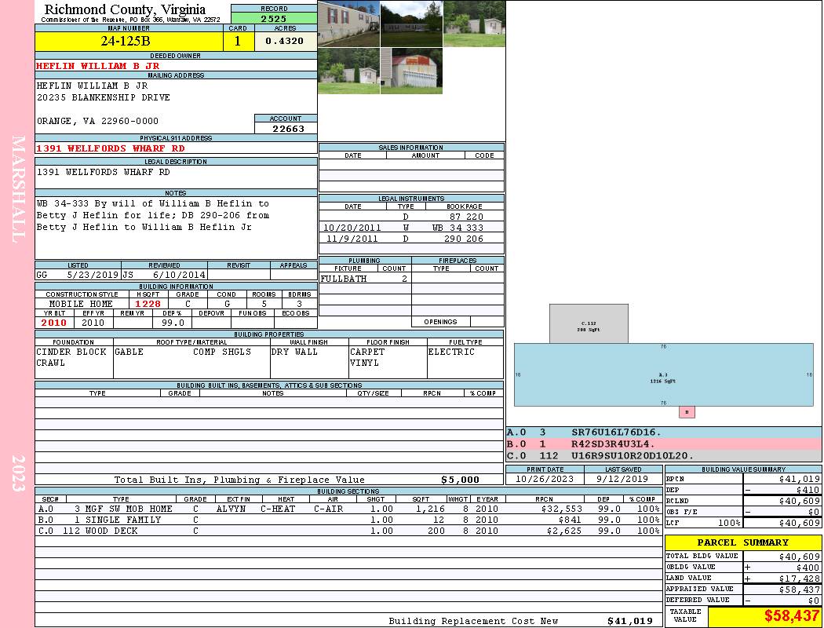The width and height of the screenshot is (824, 628).
Task: Select Building Replacement Cost New label
Action: [x=473, y=621]
